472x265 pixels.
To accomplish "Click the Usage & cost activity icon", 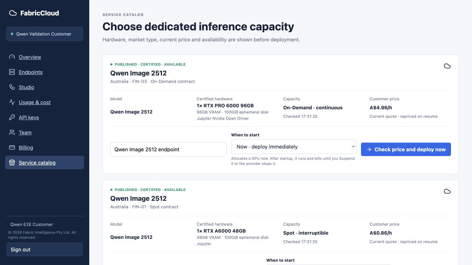I will (x=12, y=102).
